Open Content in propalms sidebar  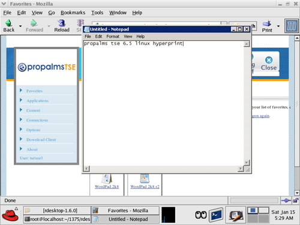point(33,110)
